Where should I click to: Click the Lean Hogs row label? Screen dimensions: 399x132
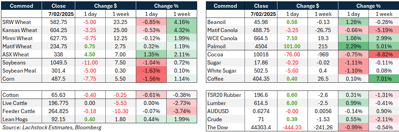(x=14, y=119)
